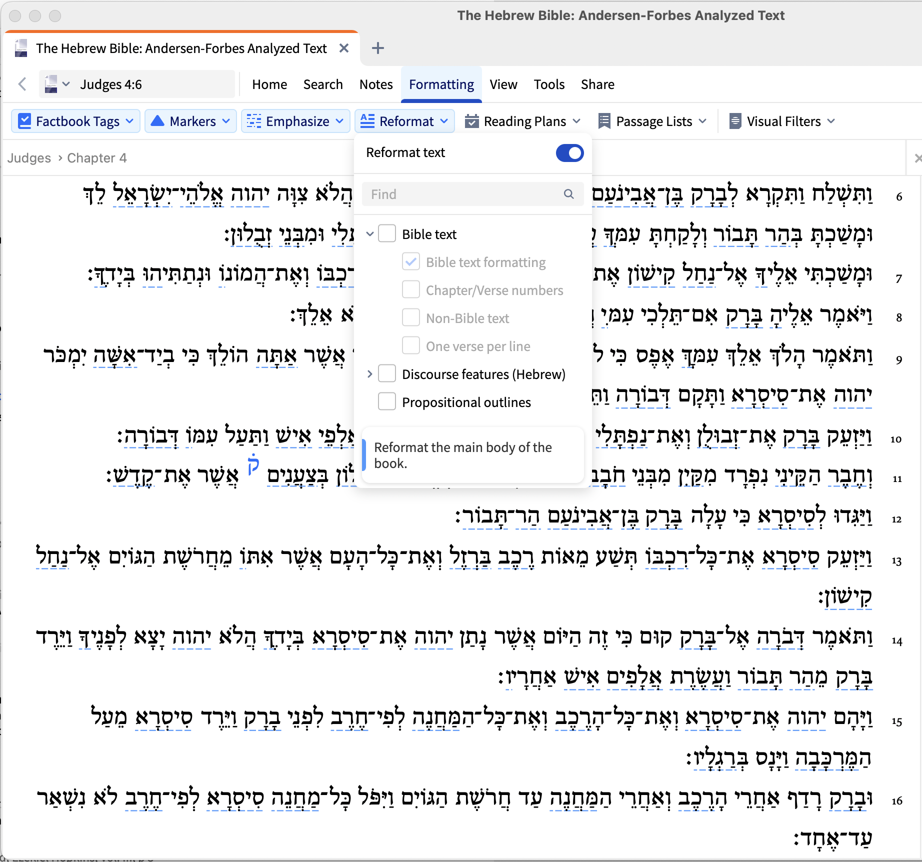
Task: Click the book resource icon beside Judges 4:6
Action: (50, 84)
